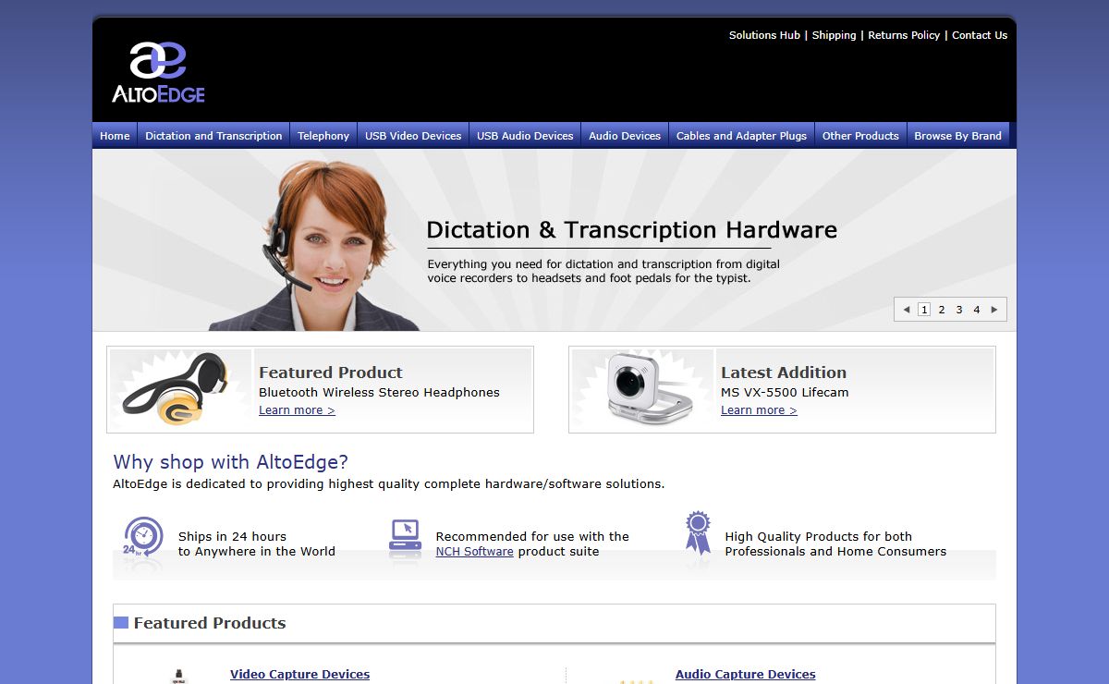Open the Home menu item
Viewport: 1109px width, 684px height.
point(115,135)
